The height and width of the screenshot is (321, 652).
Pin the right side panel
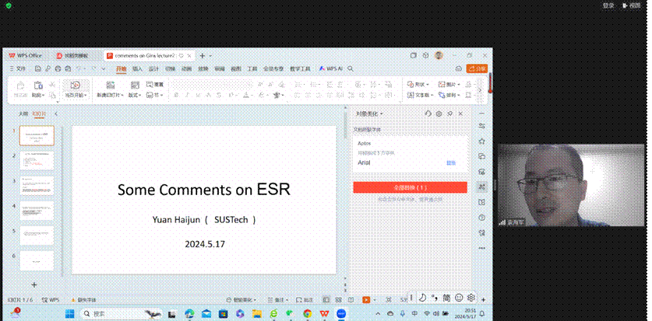tap(449, 113)
